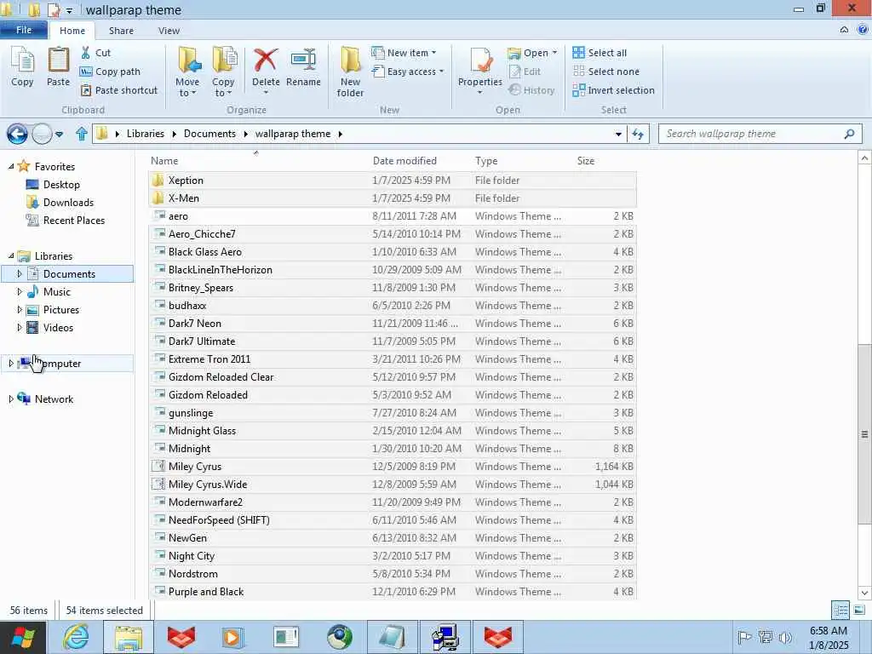872x654 pixels.
Task: Click Documents in the address breadcrumb
Action: click(209, 134)
